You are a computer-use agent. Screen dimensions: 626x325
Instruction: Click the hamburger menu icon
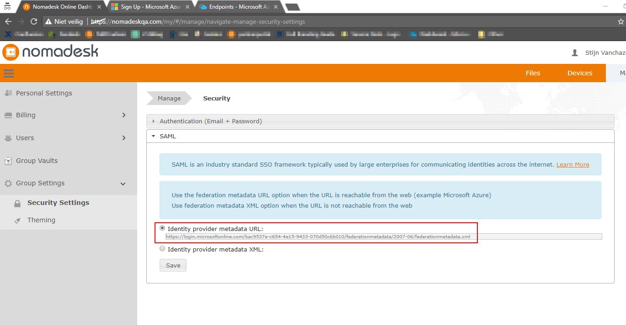click(9, 73)
